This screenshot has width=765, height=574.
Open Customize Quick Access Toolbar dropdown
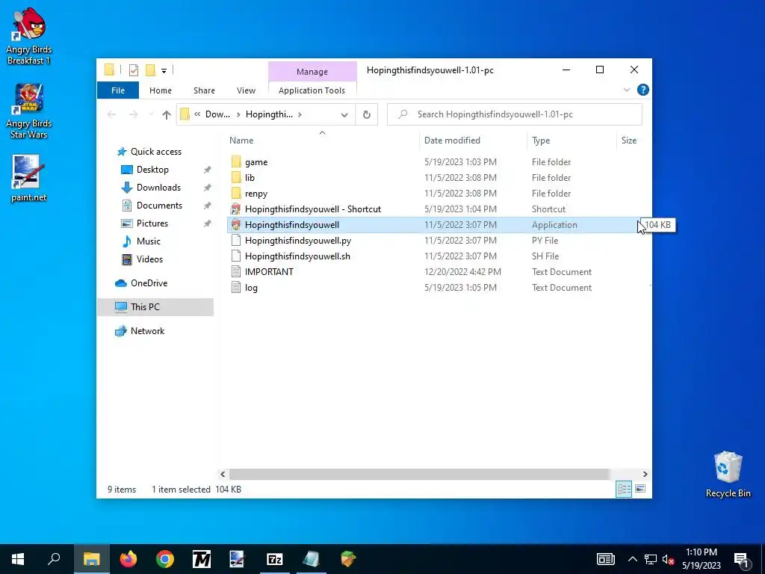pyautogui.click(x=164, y=71)
